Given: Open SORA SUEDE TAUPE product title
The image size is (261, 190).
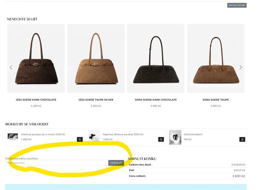Looking at the screenshot, I should click(215, 100).
